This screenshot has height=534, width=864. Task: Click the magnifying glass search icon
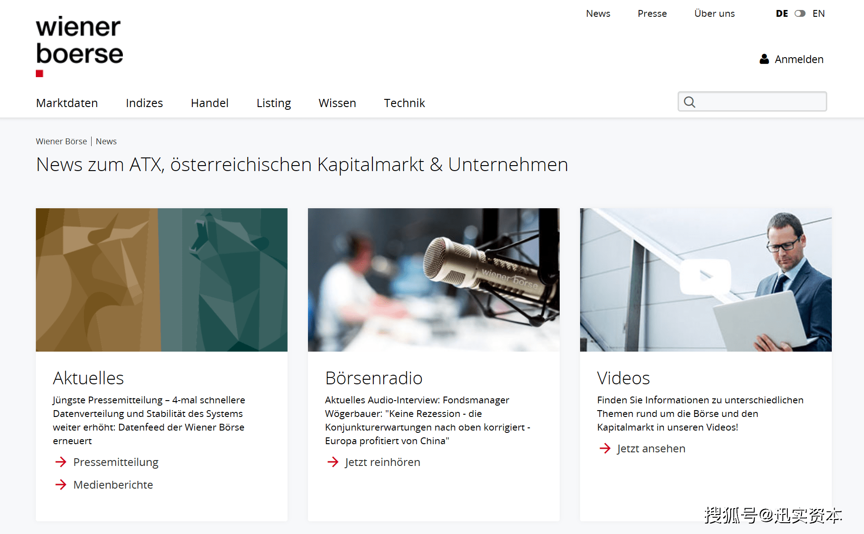click(x=689, y=102)
